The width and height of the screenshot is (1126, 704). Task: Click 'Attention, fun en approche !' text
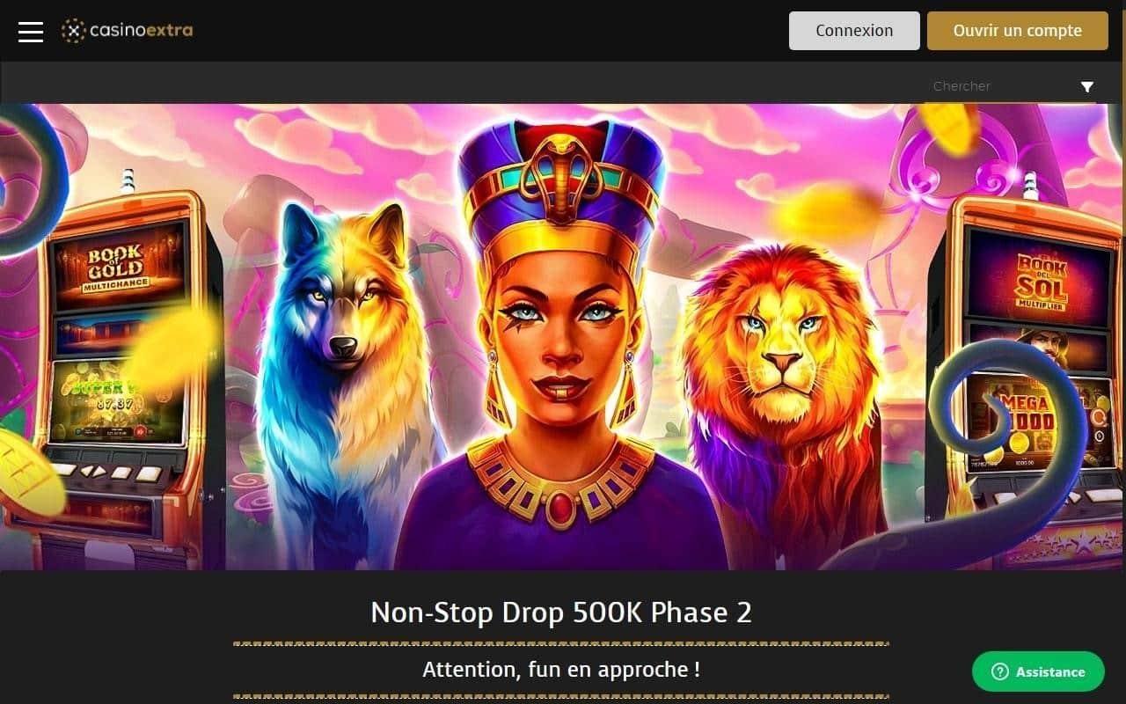tap(561, 670)
